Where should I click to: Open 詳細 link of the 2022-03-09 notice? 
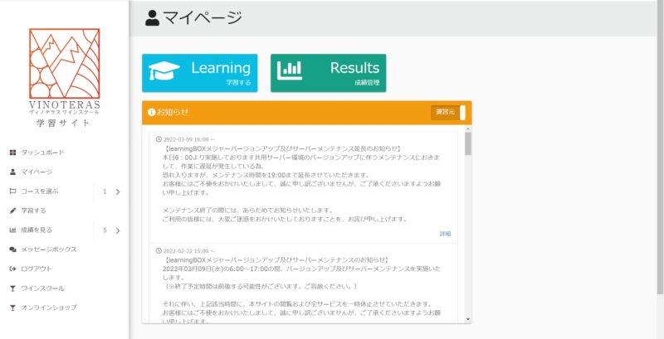pos(445,234)
